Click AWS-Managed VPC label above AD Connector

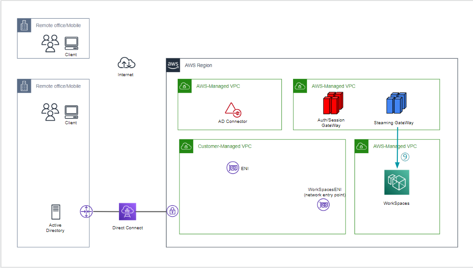click(218, 86)
